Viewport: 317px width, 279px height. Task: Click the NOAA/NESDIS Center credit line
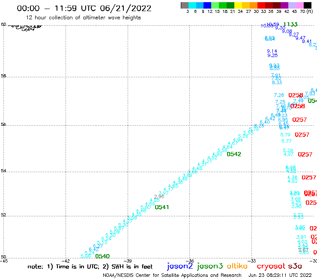point(172,275)
